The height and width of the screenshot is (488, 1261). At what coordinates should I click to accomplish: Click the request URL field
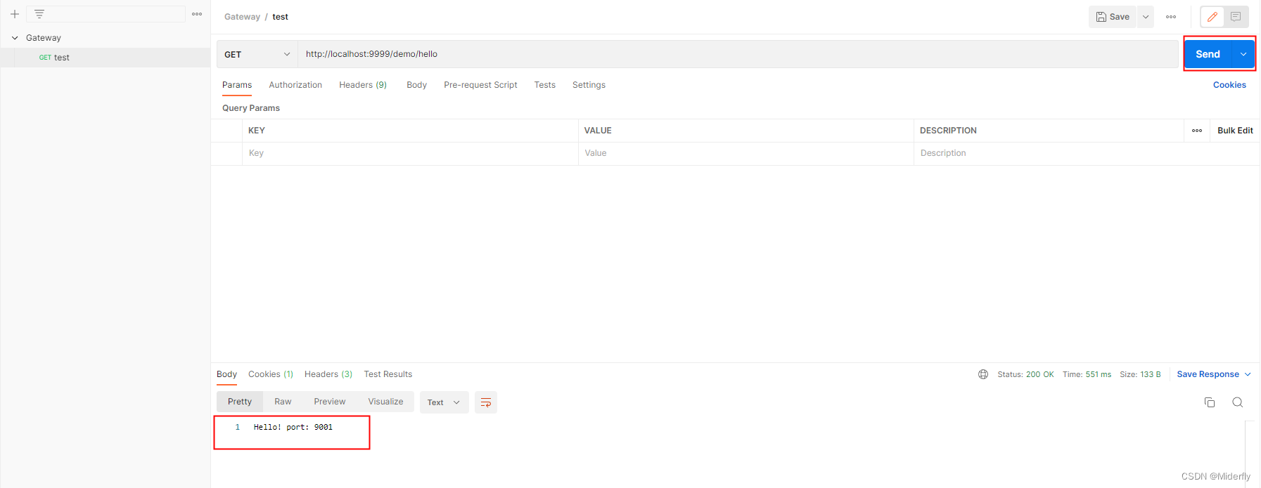[738, 54]
